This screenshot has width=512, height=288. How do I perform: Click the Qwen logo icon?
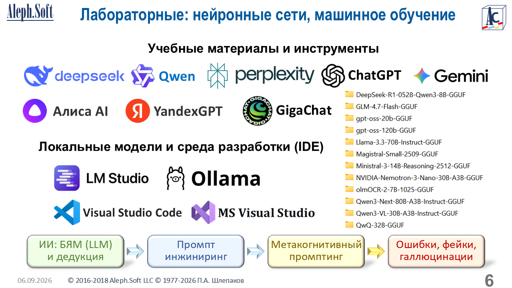(x=143, y=76)
